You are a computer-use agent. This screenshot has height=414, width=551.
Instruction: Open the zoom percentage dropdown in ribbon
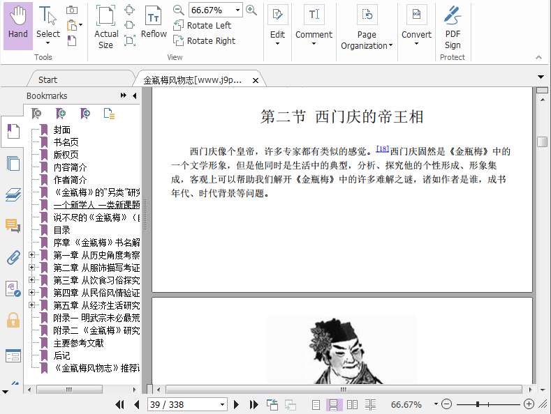[238, 10]
